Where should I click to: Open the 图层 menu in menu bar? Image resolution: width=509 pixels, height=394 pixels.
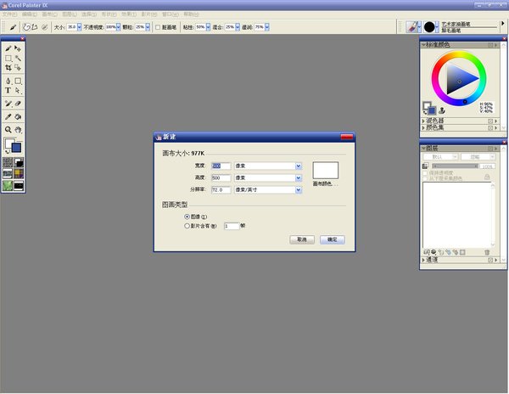click(x=70, y=14)
